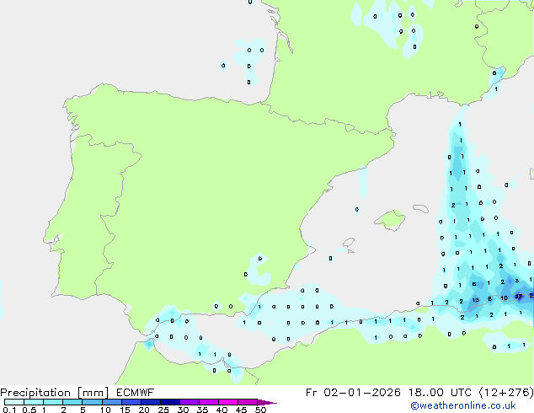Click the above-50 arrow at legend end
Screen dimensions: 534x413
pyautogui.click(x=267, y=402)
